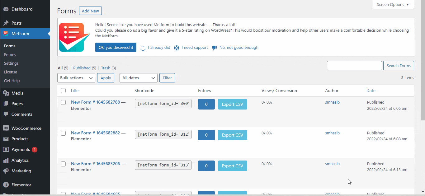View entries count of form 1645683206
This screenshot has height=196, width=425.
point(206,166)
